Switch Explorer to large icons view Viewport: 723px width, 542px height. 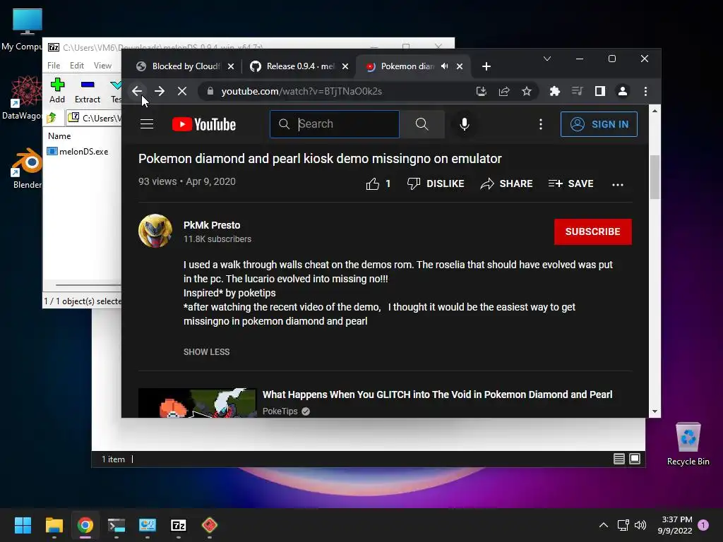pos(635,459)
